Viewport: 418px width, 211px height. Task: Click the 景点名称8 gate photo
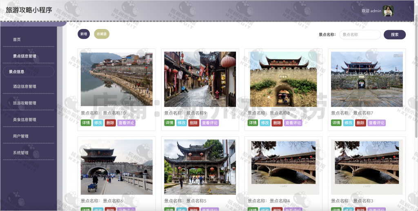pyautogui.click(x=283, y=79)
